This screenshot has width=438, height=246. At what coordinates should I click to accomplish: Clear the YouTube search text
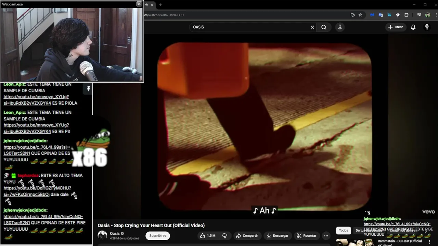(x=312, y=27)
